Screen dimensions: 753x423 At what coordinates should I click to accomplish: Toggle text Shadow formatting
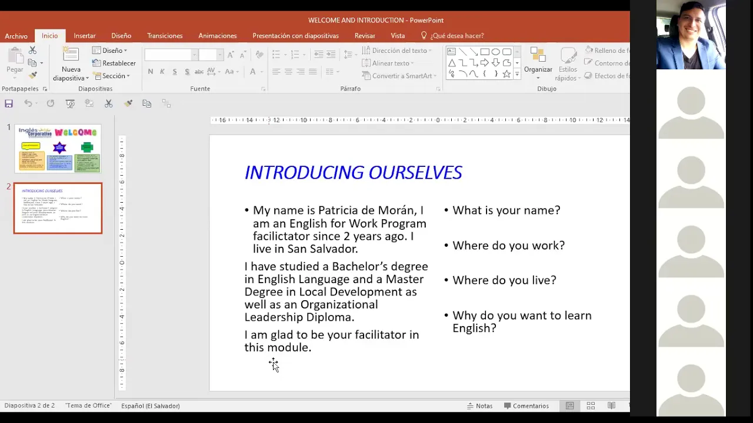187,72
